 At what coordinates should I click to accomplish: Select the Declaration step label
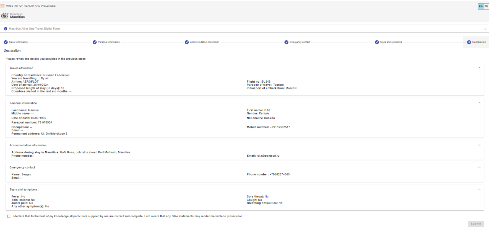(x=479, y=42)
